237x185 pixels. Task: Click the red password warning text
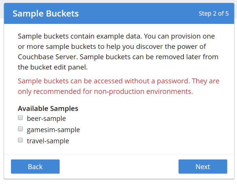click(118, 86)
